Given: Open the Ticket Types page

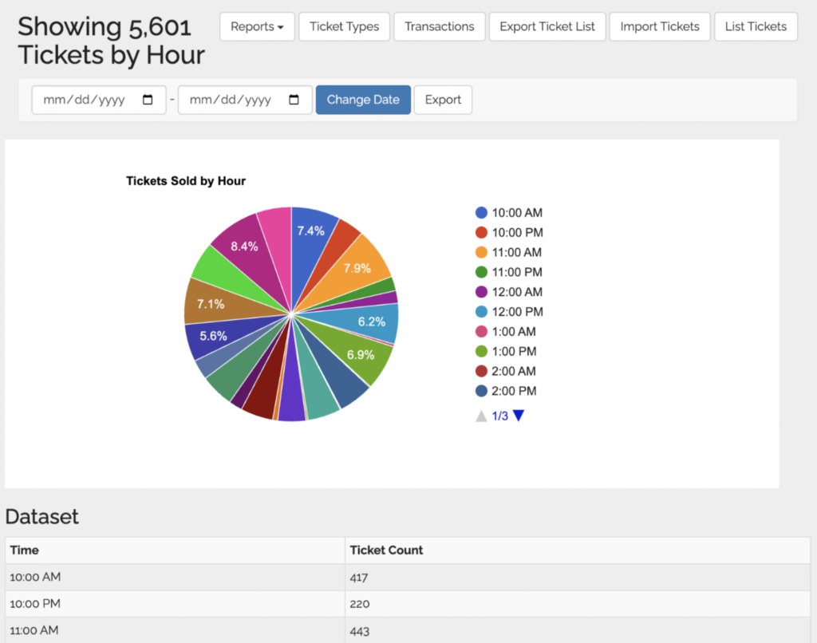Looking at the screenshot, I should (344, 27).
